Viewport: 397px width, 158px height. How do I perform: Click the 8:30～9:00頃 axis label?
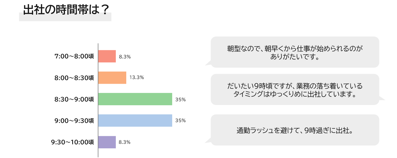(74, 99)
